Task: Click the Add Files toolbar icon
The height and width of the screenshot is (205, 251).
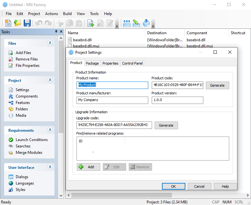Action: pyautogui.click(x=90, y=23)
